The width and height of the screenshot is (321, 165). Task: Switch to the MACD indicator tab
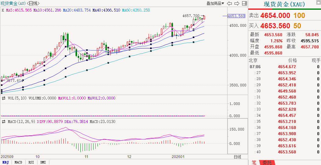[x=18, y=162]
